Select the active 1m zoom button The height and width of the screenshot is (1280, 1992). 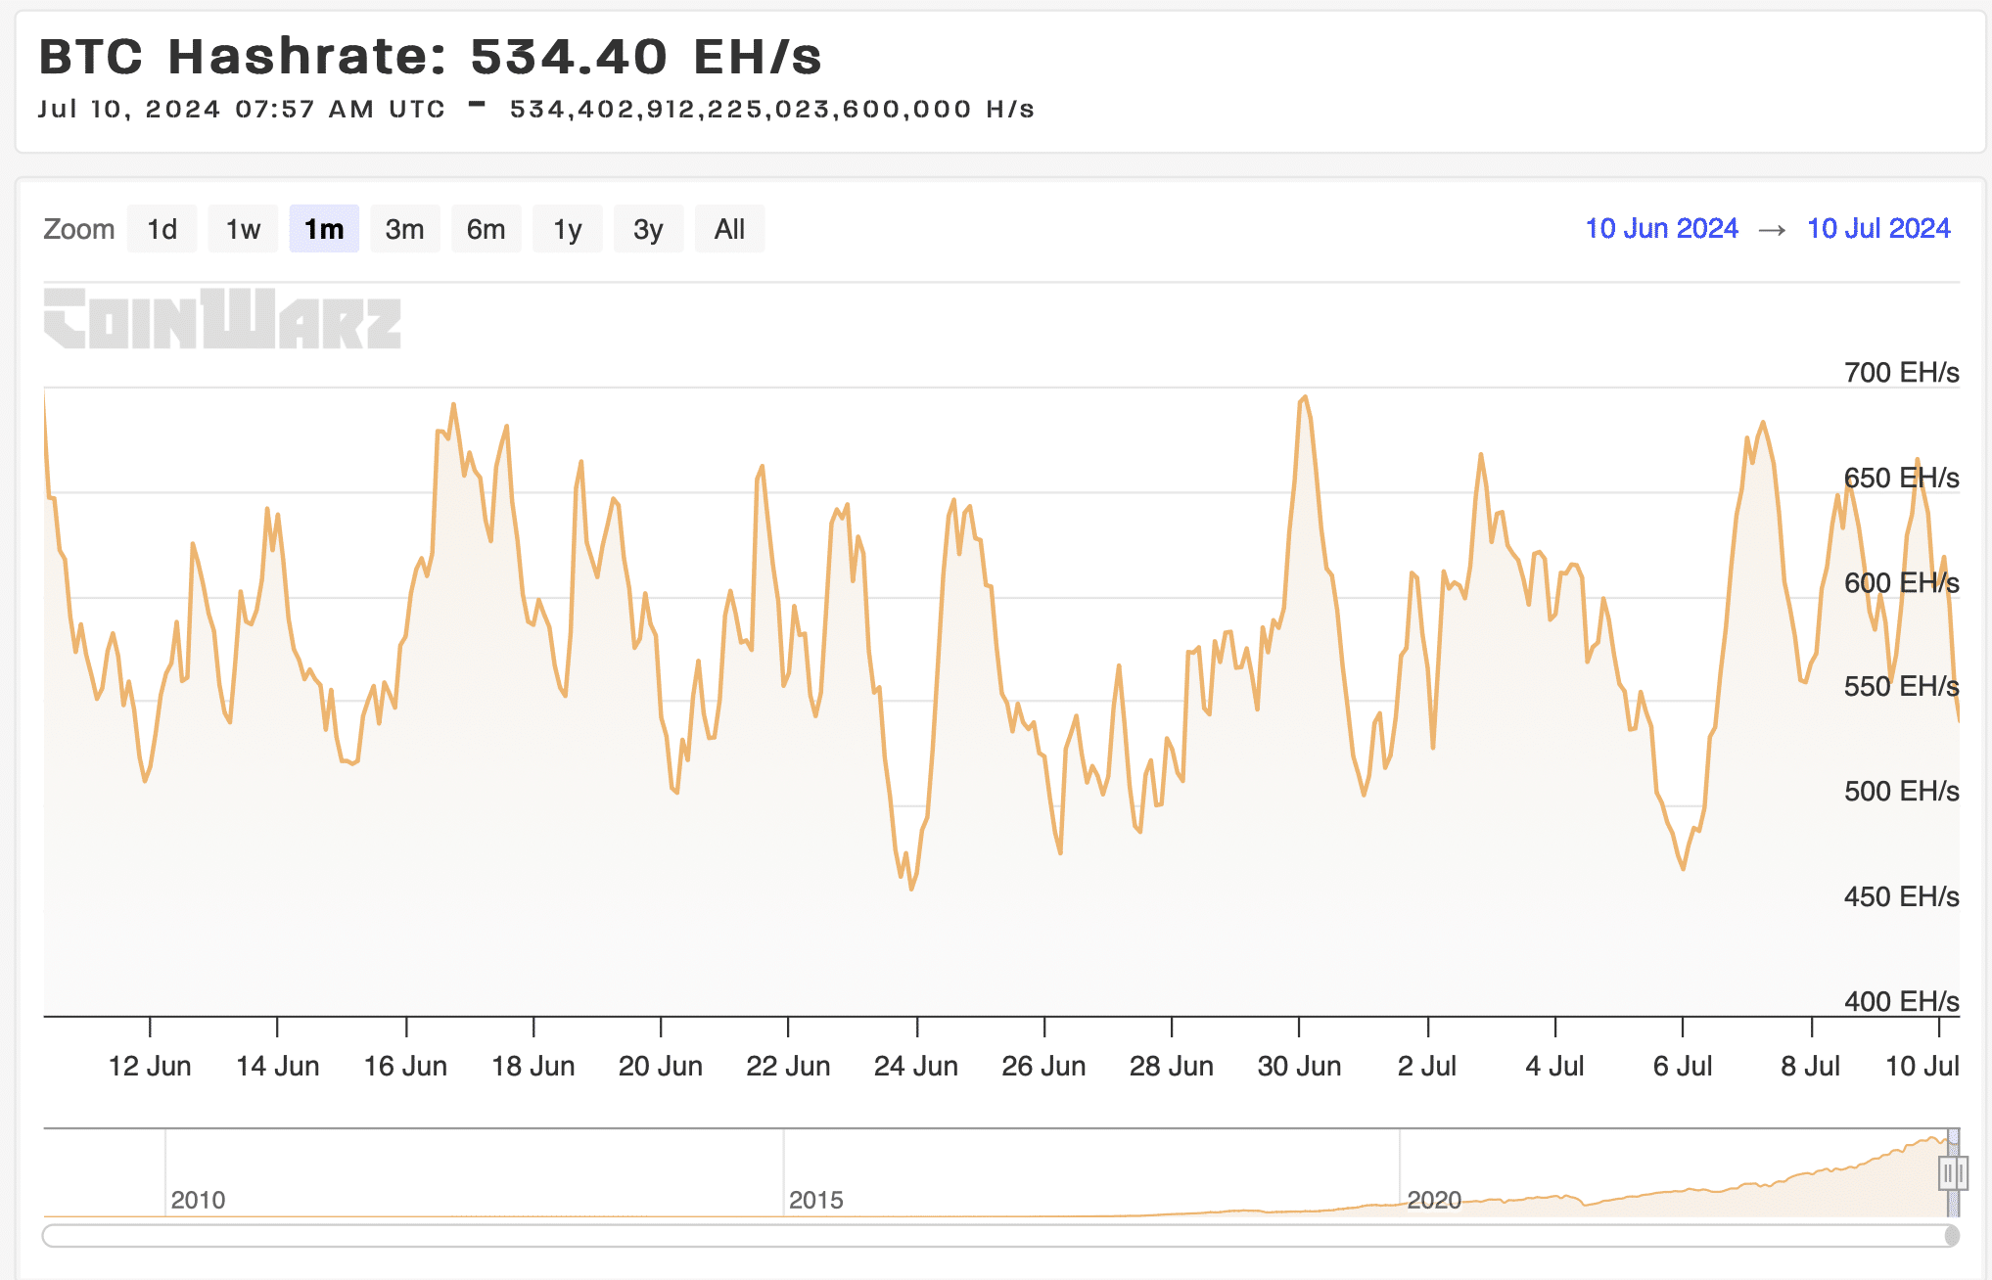324,229
